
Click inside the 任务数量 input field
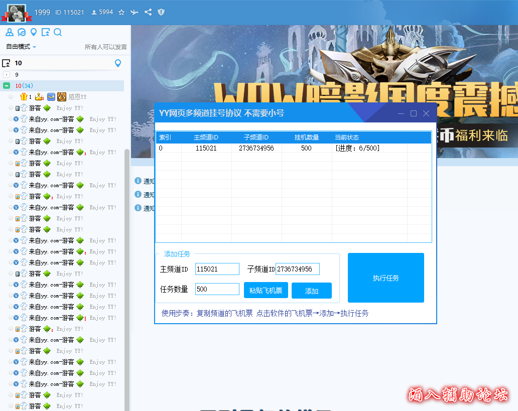217,289
